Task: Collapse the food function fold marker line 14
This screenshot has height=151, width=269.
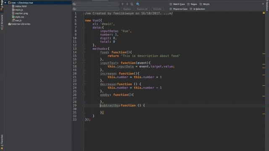Action: [x=84, y=52]
